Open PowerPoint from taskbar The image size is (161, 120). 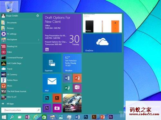pyautogui.click(x=102, y=117)
